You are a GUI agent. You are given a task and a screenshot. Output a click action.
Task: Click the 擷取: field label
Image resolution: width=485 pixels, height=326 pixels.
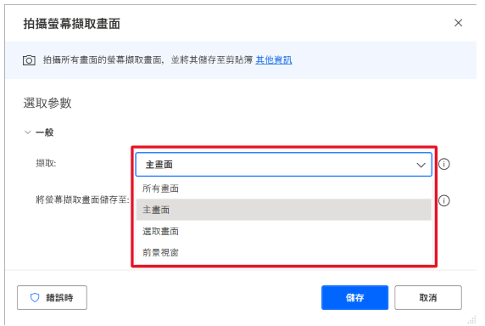click(x=46, y=163)
